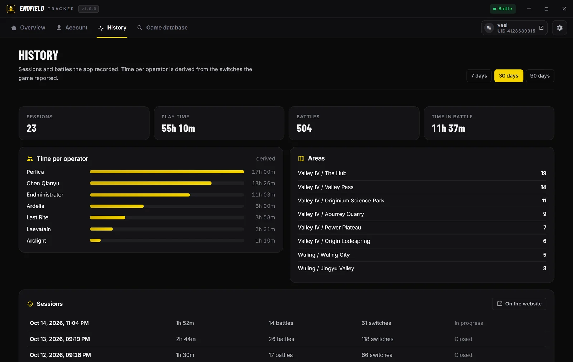
Task: Click the external link icon beside vael's UID
Action: pos(541,28)
